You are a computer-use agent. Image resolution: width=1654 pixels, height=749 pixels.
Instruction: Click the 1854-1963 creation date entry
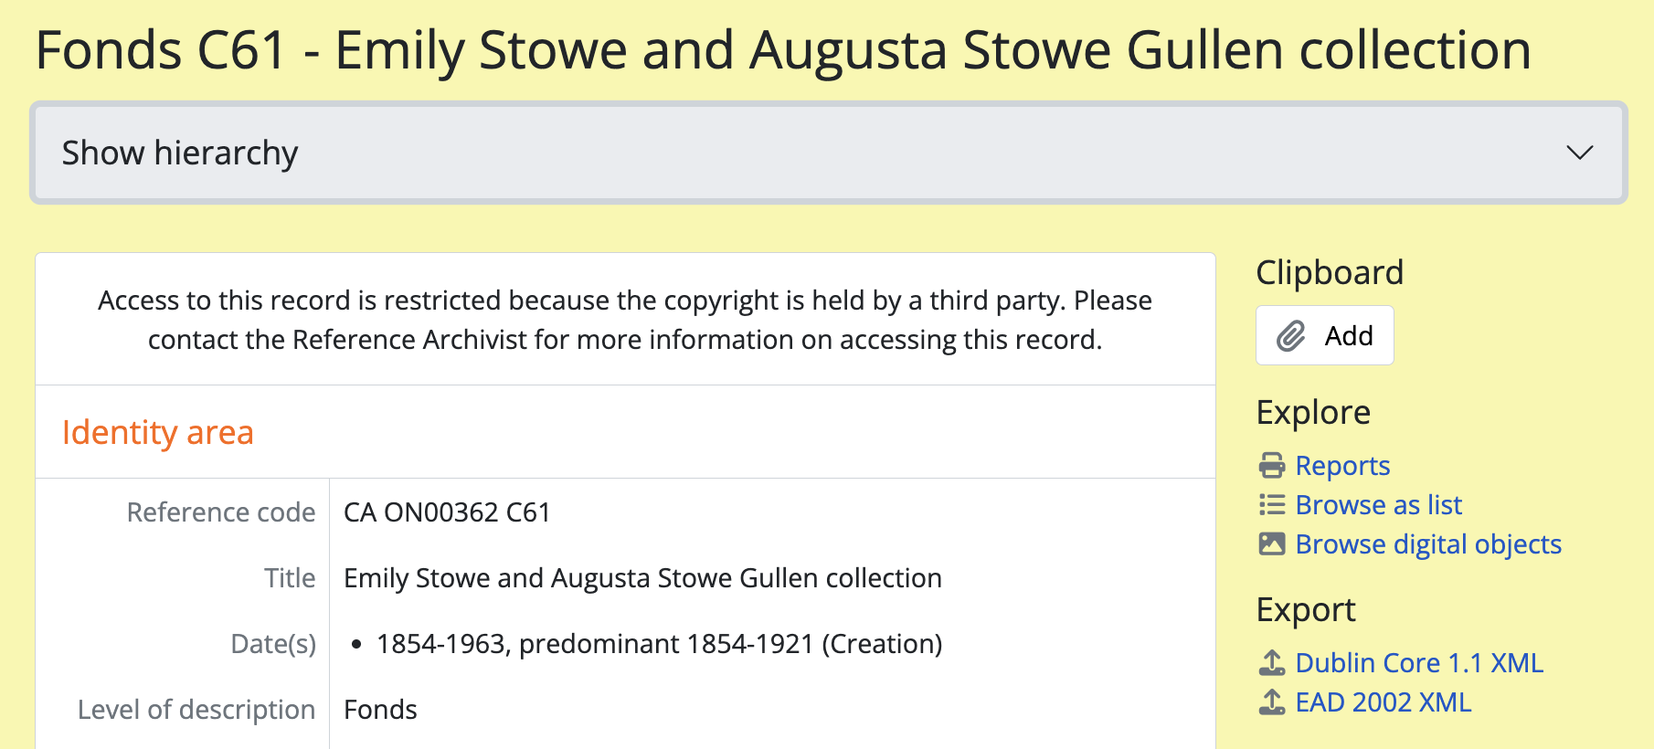point(659,644)
